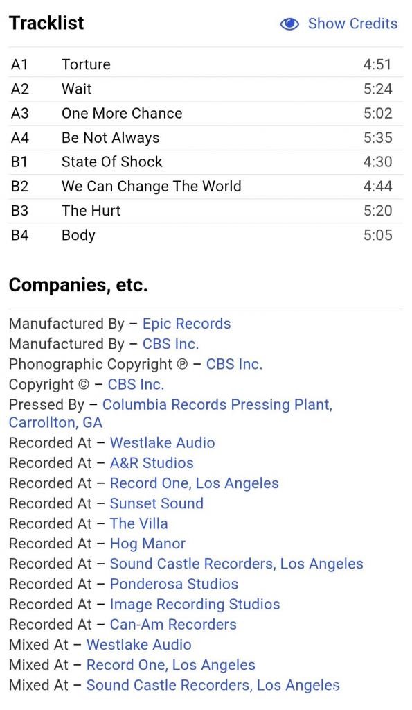Viewport: 412px width, 710px height.
Task: Open Sound Castle Recorders under Recorded At
Action: coord(237,564)
